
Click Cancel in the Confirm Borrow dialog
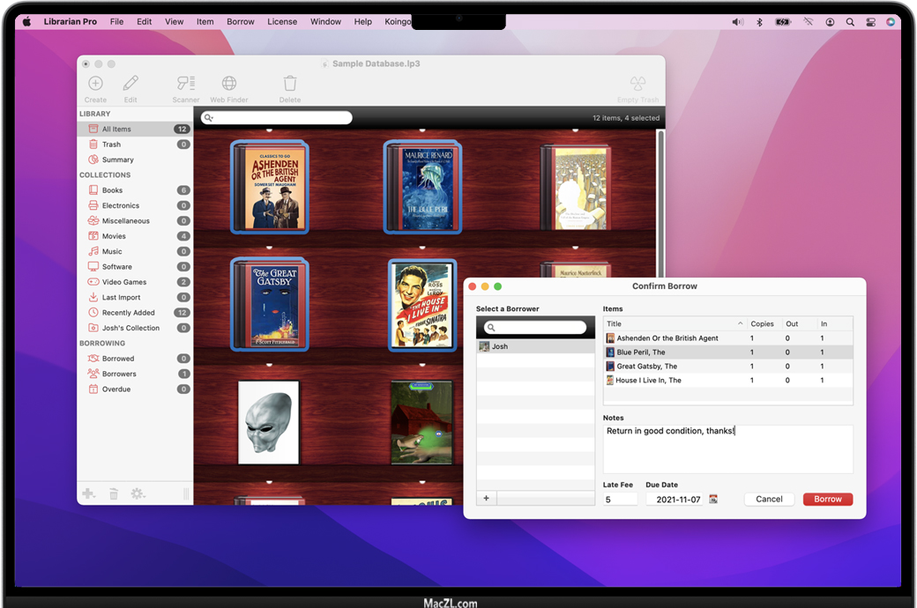click(769, 499)
